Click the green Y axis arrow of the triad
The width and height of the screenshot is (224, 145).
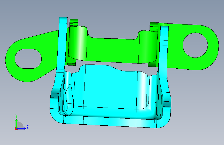[17, 123]
